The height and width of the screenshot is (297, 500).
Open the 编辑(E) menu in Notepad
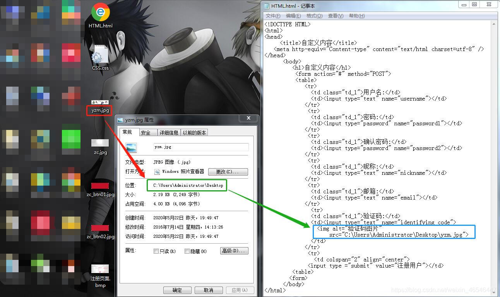293,16
